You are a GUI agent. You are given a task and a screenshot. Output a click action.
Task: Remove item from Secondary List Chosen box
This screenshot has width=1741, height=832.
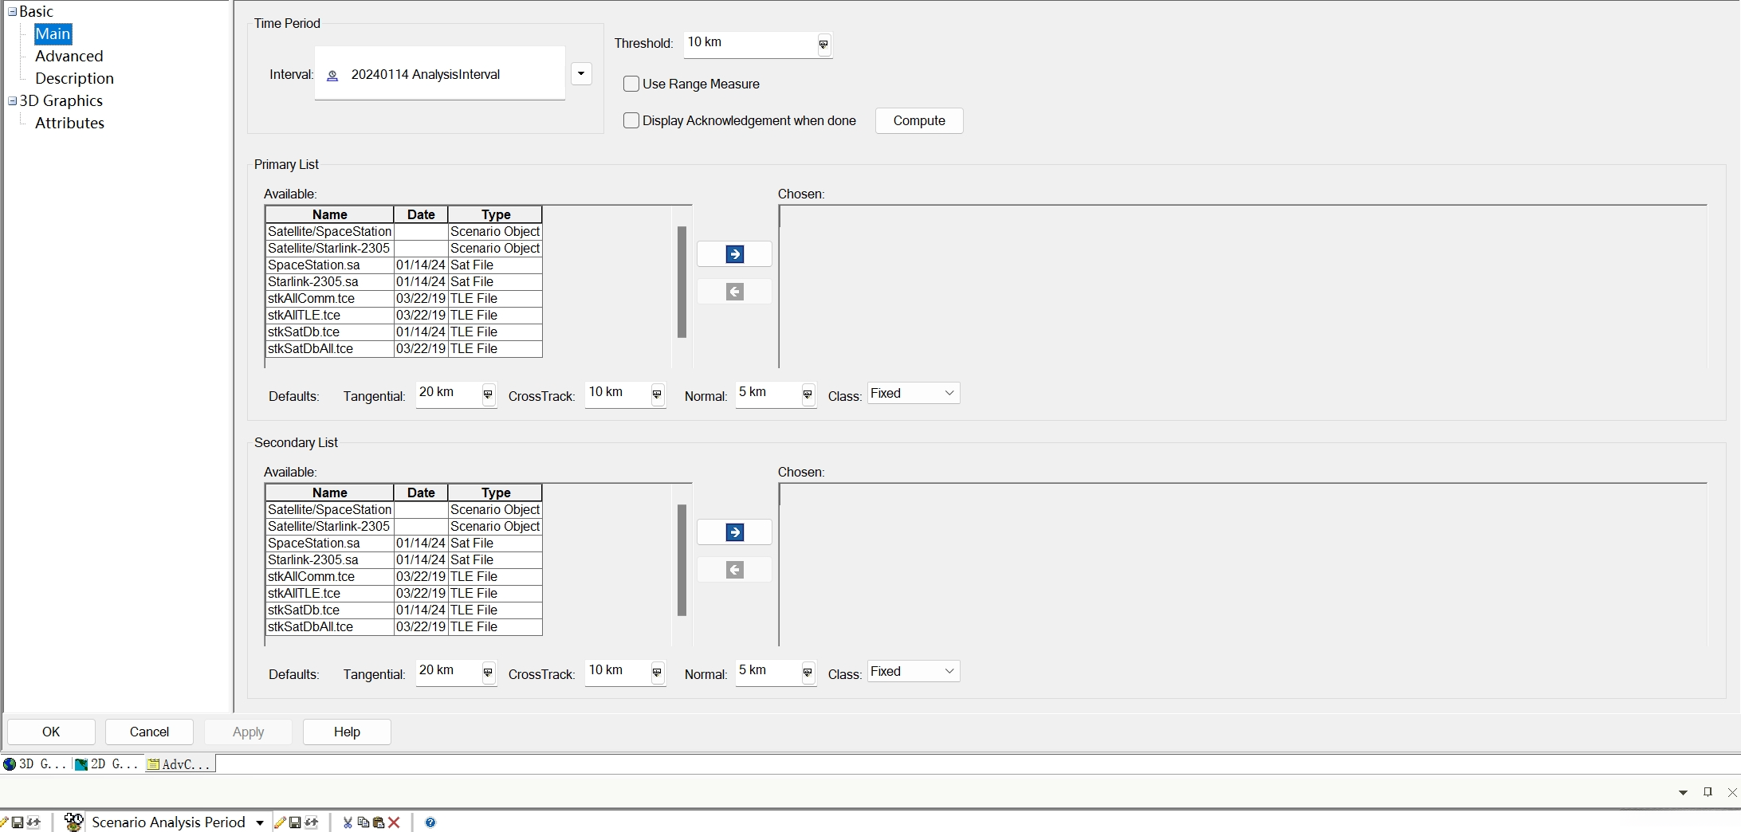tap(734, 570)
